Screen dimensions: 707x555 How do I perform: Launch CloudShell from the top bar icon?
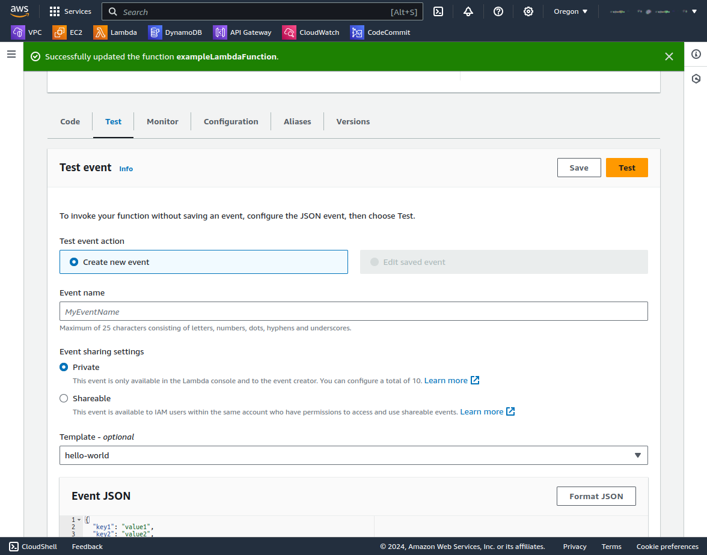438,12
